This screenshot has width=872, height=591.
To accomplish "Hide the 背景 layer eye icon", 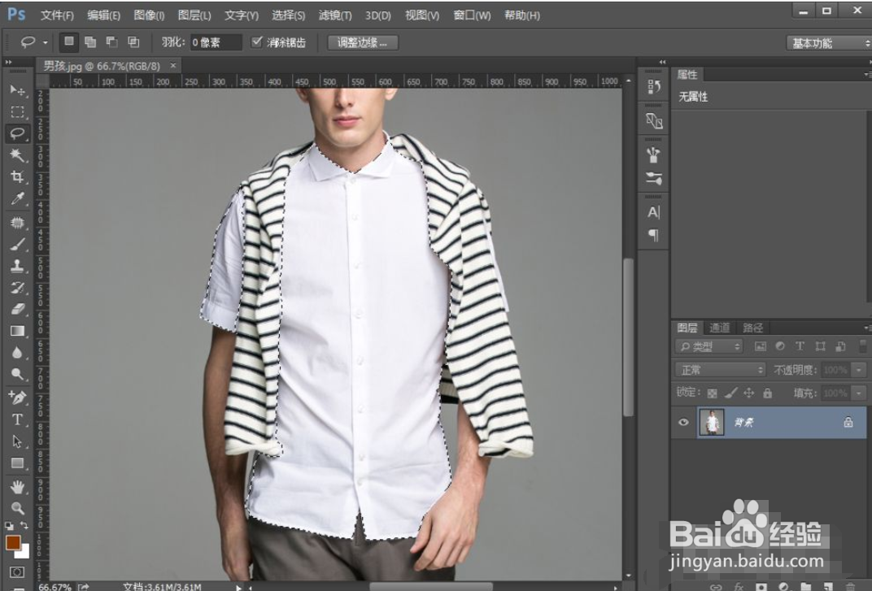I will 683,422.
